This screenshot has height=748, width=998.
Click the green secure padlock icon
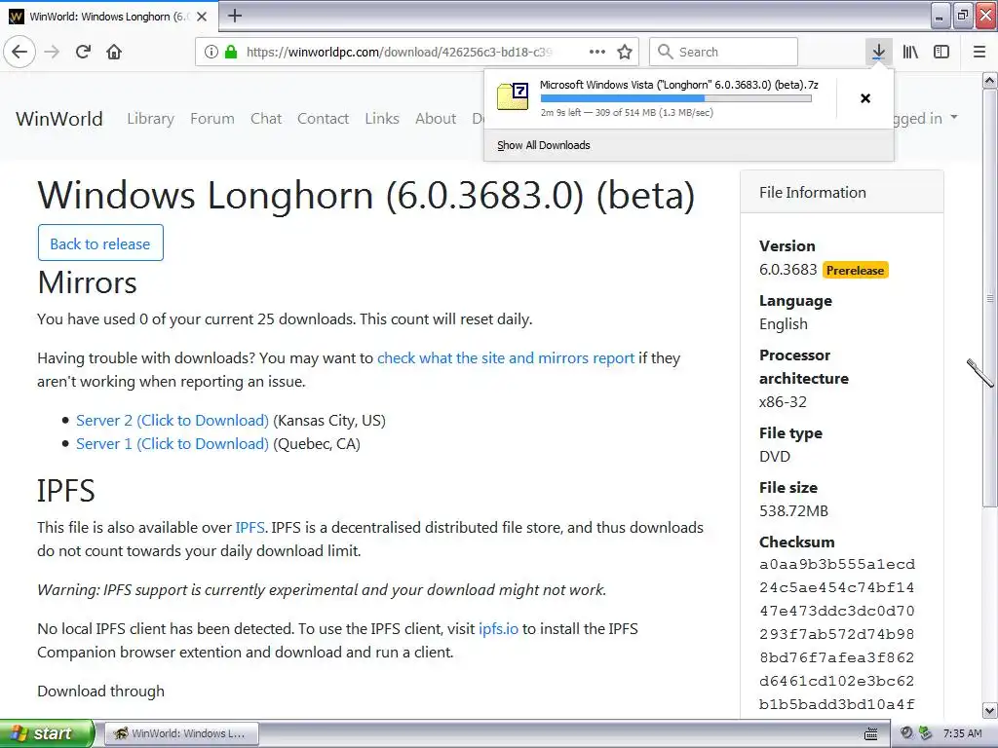tap(230, 52)
